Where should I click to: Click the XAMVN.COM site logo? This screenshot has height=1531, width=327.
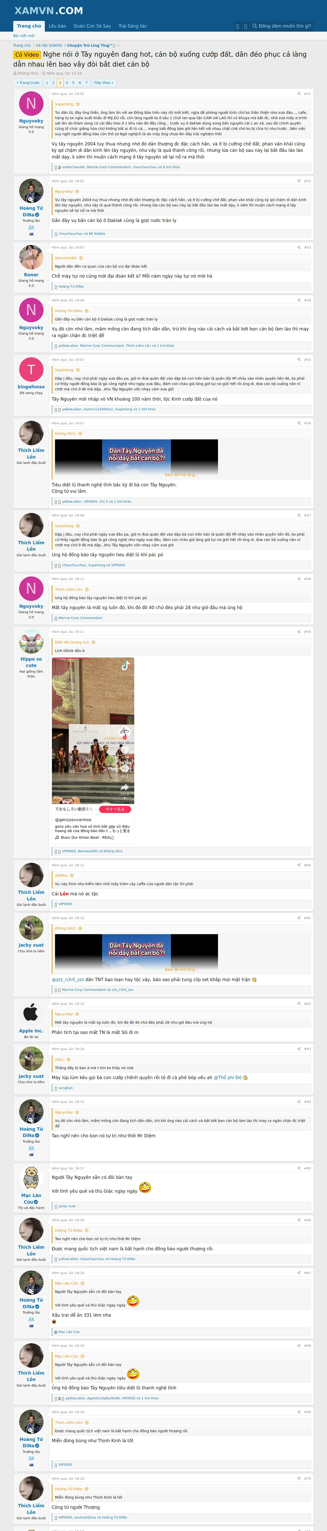(x=49, y=11)
